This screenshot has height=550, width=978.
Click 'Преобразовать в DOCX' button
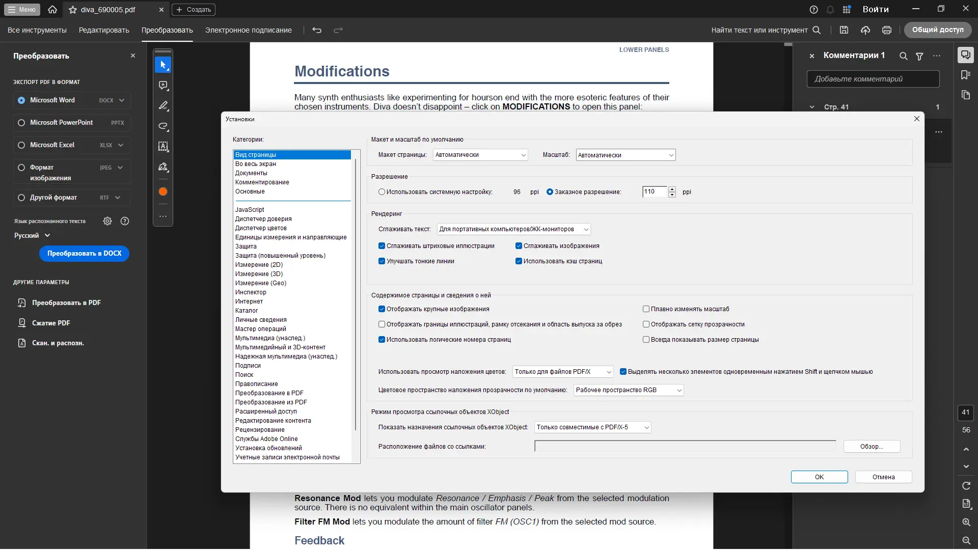tap(84, 253)
